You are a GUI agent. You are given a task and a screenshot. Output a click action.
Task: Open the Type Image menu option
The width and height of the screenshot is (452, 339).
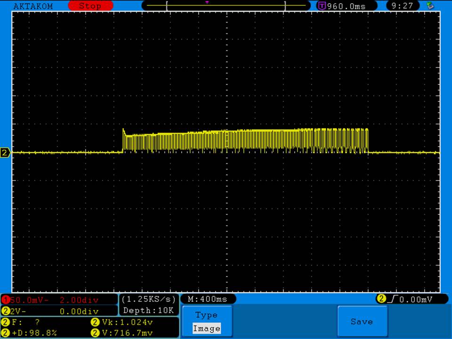[x=206, y=322]
